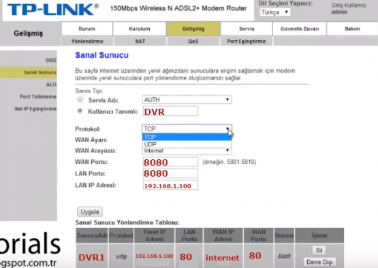Select the Servis Adı radio button
The height and width of the screenshot is (268, 378).
tap(80, 99)
